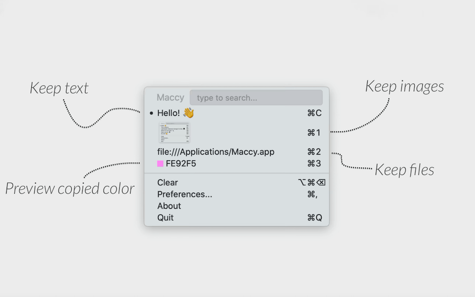Click the Maccy title label

(171, 98)
